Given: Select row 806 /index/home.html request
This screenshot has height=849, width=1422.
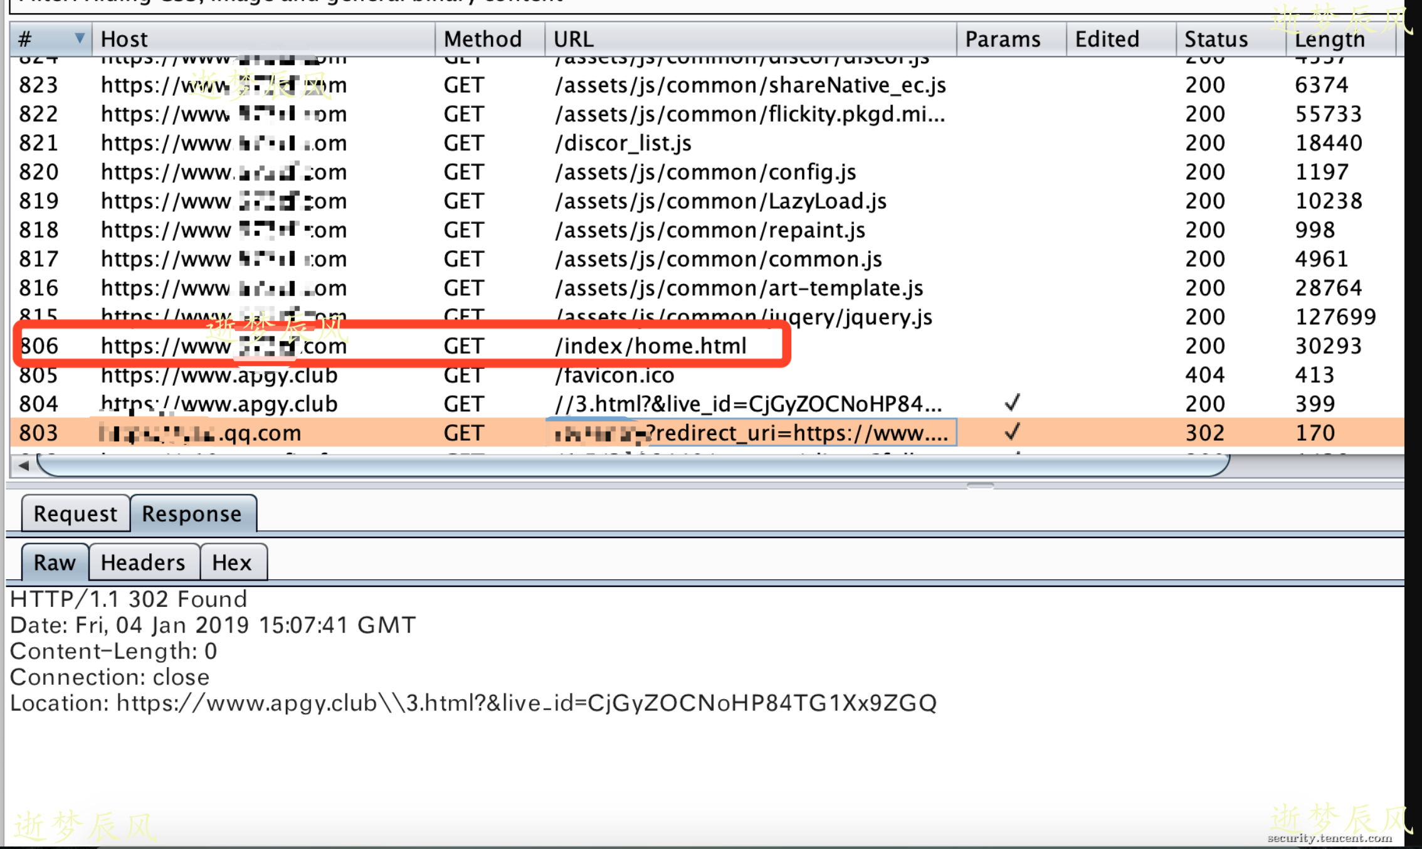Looking at the screenshot, I should coord(650,345).
